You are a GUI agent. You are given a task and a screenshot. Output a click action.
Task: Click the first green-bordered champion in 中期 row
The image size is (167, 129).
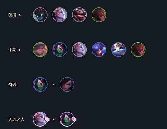pos(40,50)
